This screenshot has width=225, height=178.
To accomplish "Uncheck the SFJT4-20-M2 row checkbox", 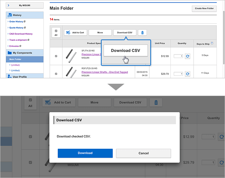I will (x=56, y=56).
